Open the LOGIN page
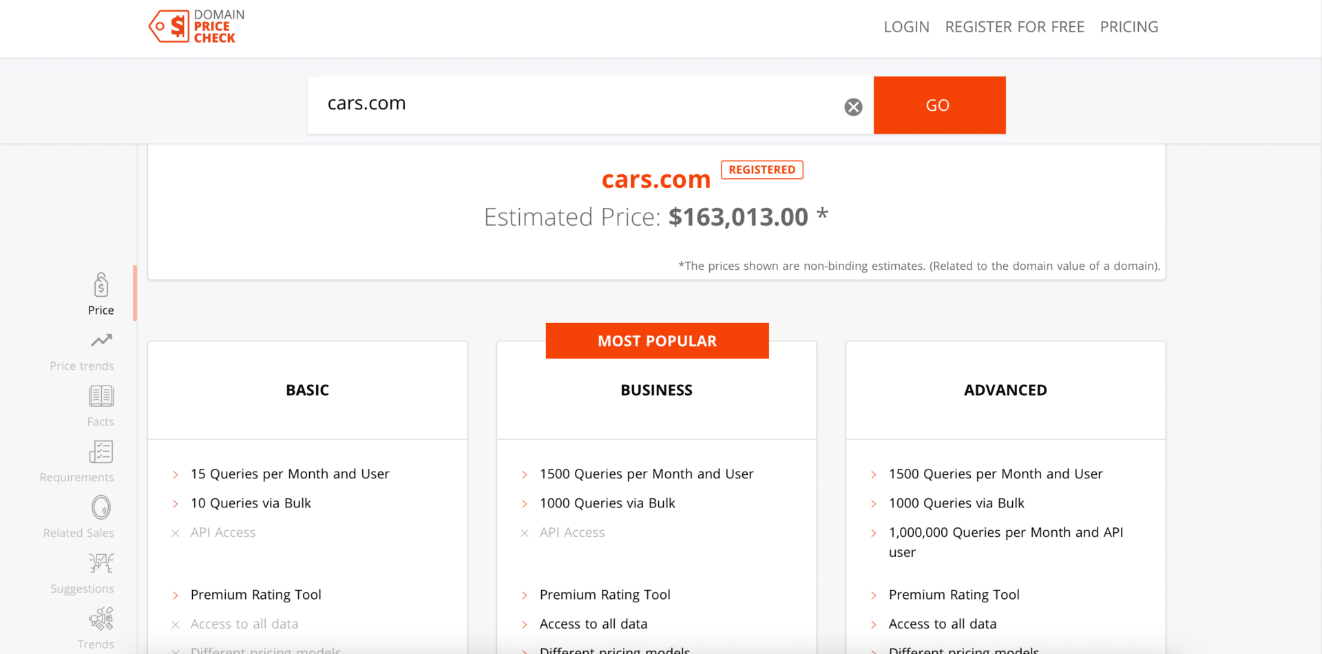Screen dimensions: 1322x654 [x=906, y=27]
